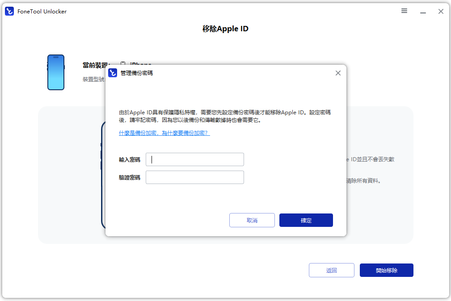Click the 管理備份密碼 dialog title text
The image size is (451, 301).
(137, 73)
